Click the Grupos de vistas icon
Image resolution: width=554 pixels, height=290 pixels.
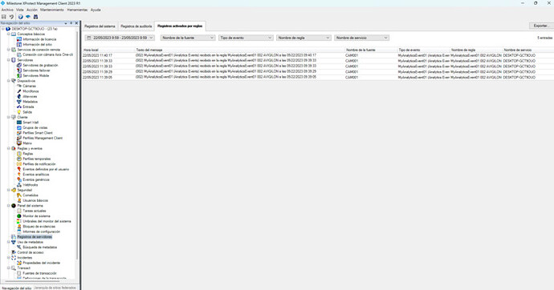coord(19,127)
